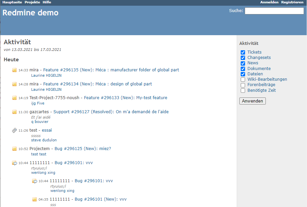Open user test test profile
The image size is (307, 207).
pos(39,154)
